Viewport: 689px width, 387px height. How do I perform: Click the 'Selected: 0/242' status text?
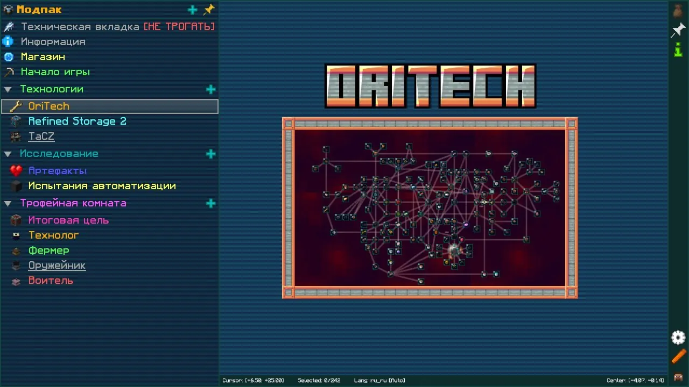point(319,381)
